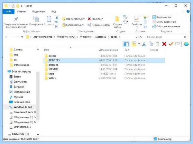The image size is (193, 144).
Task: Click Переименовать in the ribbon
Action: (99, 25)
